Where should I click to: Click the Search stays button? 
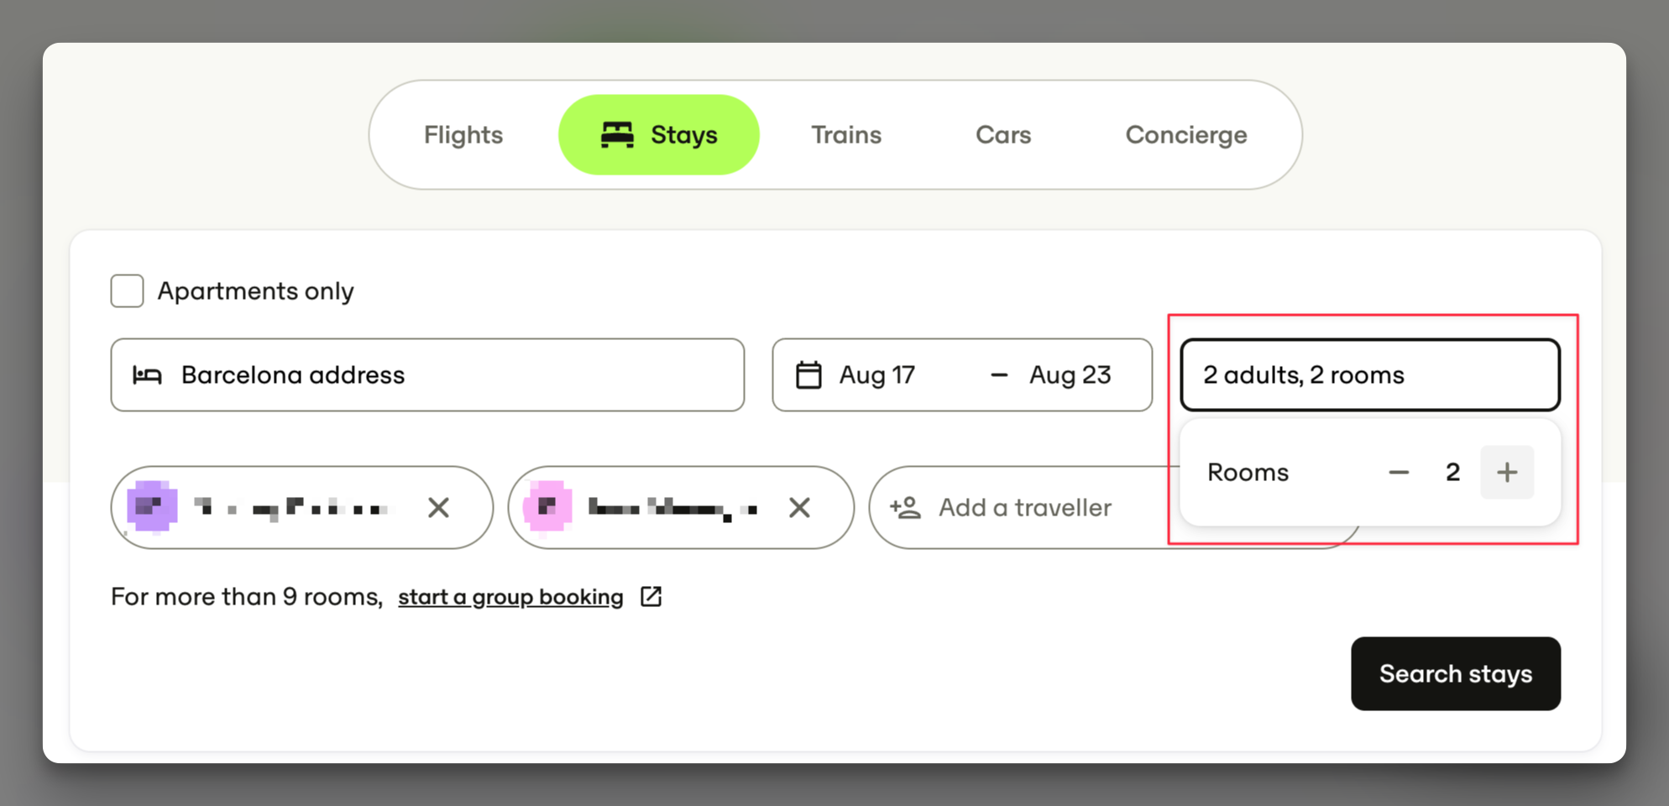tap(1456, 673)
